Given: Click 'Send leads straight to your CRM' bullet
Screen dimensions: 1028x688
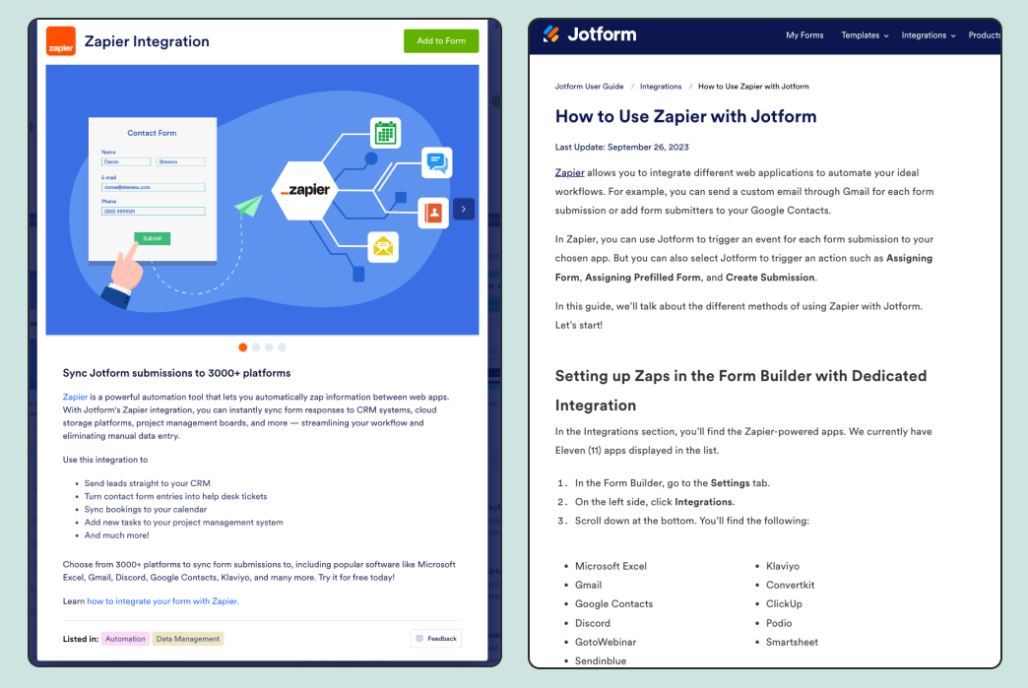Looking at the screenshot, I should (x=147, y=483).
